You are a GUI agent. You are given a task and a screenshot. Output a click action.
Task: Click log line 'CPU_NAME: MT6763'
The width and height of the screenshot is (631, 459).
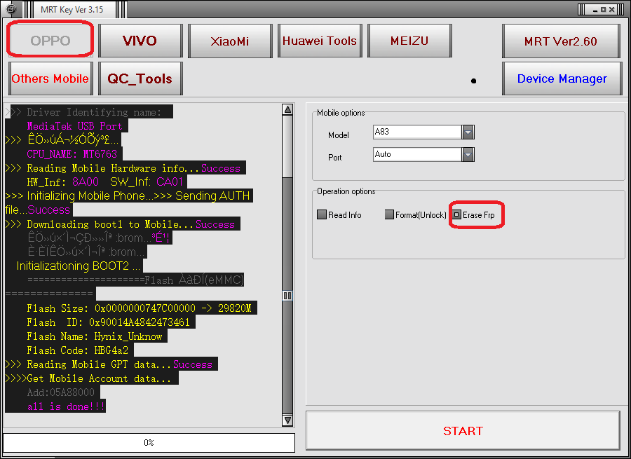pyautogui.click(x=72, y=154)
